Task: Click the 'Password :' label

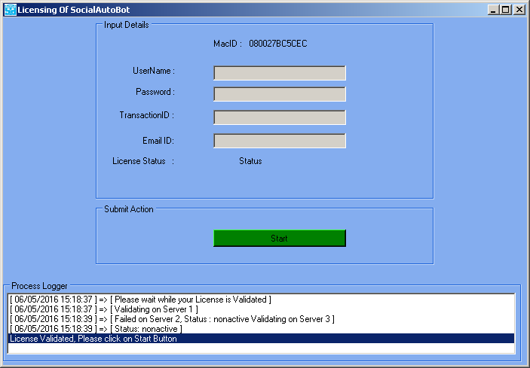Action: 155,92
